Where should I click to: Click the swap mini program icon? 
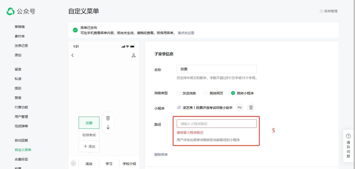point(240,107)
